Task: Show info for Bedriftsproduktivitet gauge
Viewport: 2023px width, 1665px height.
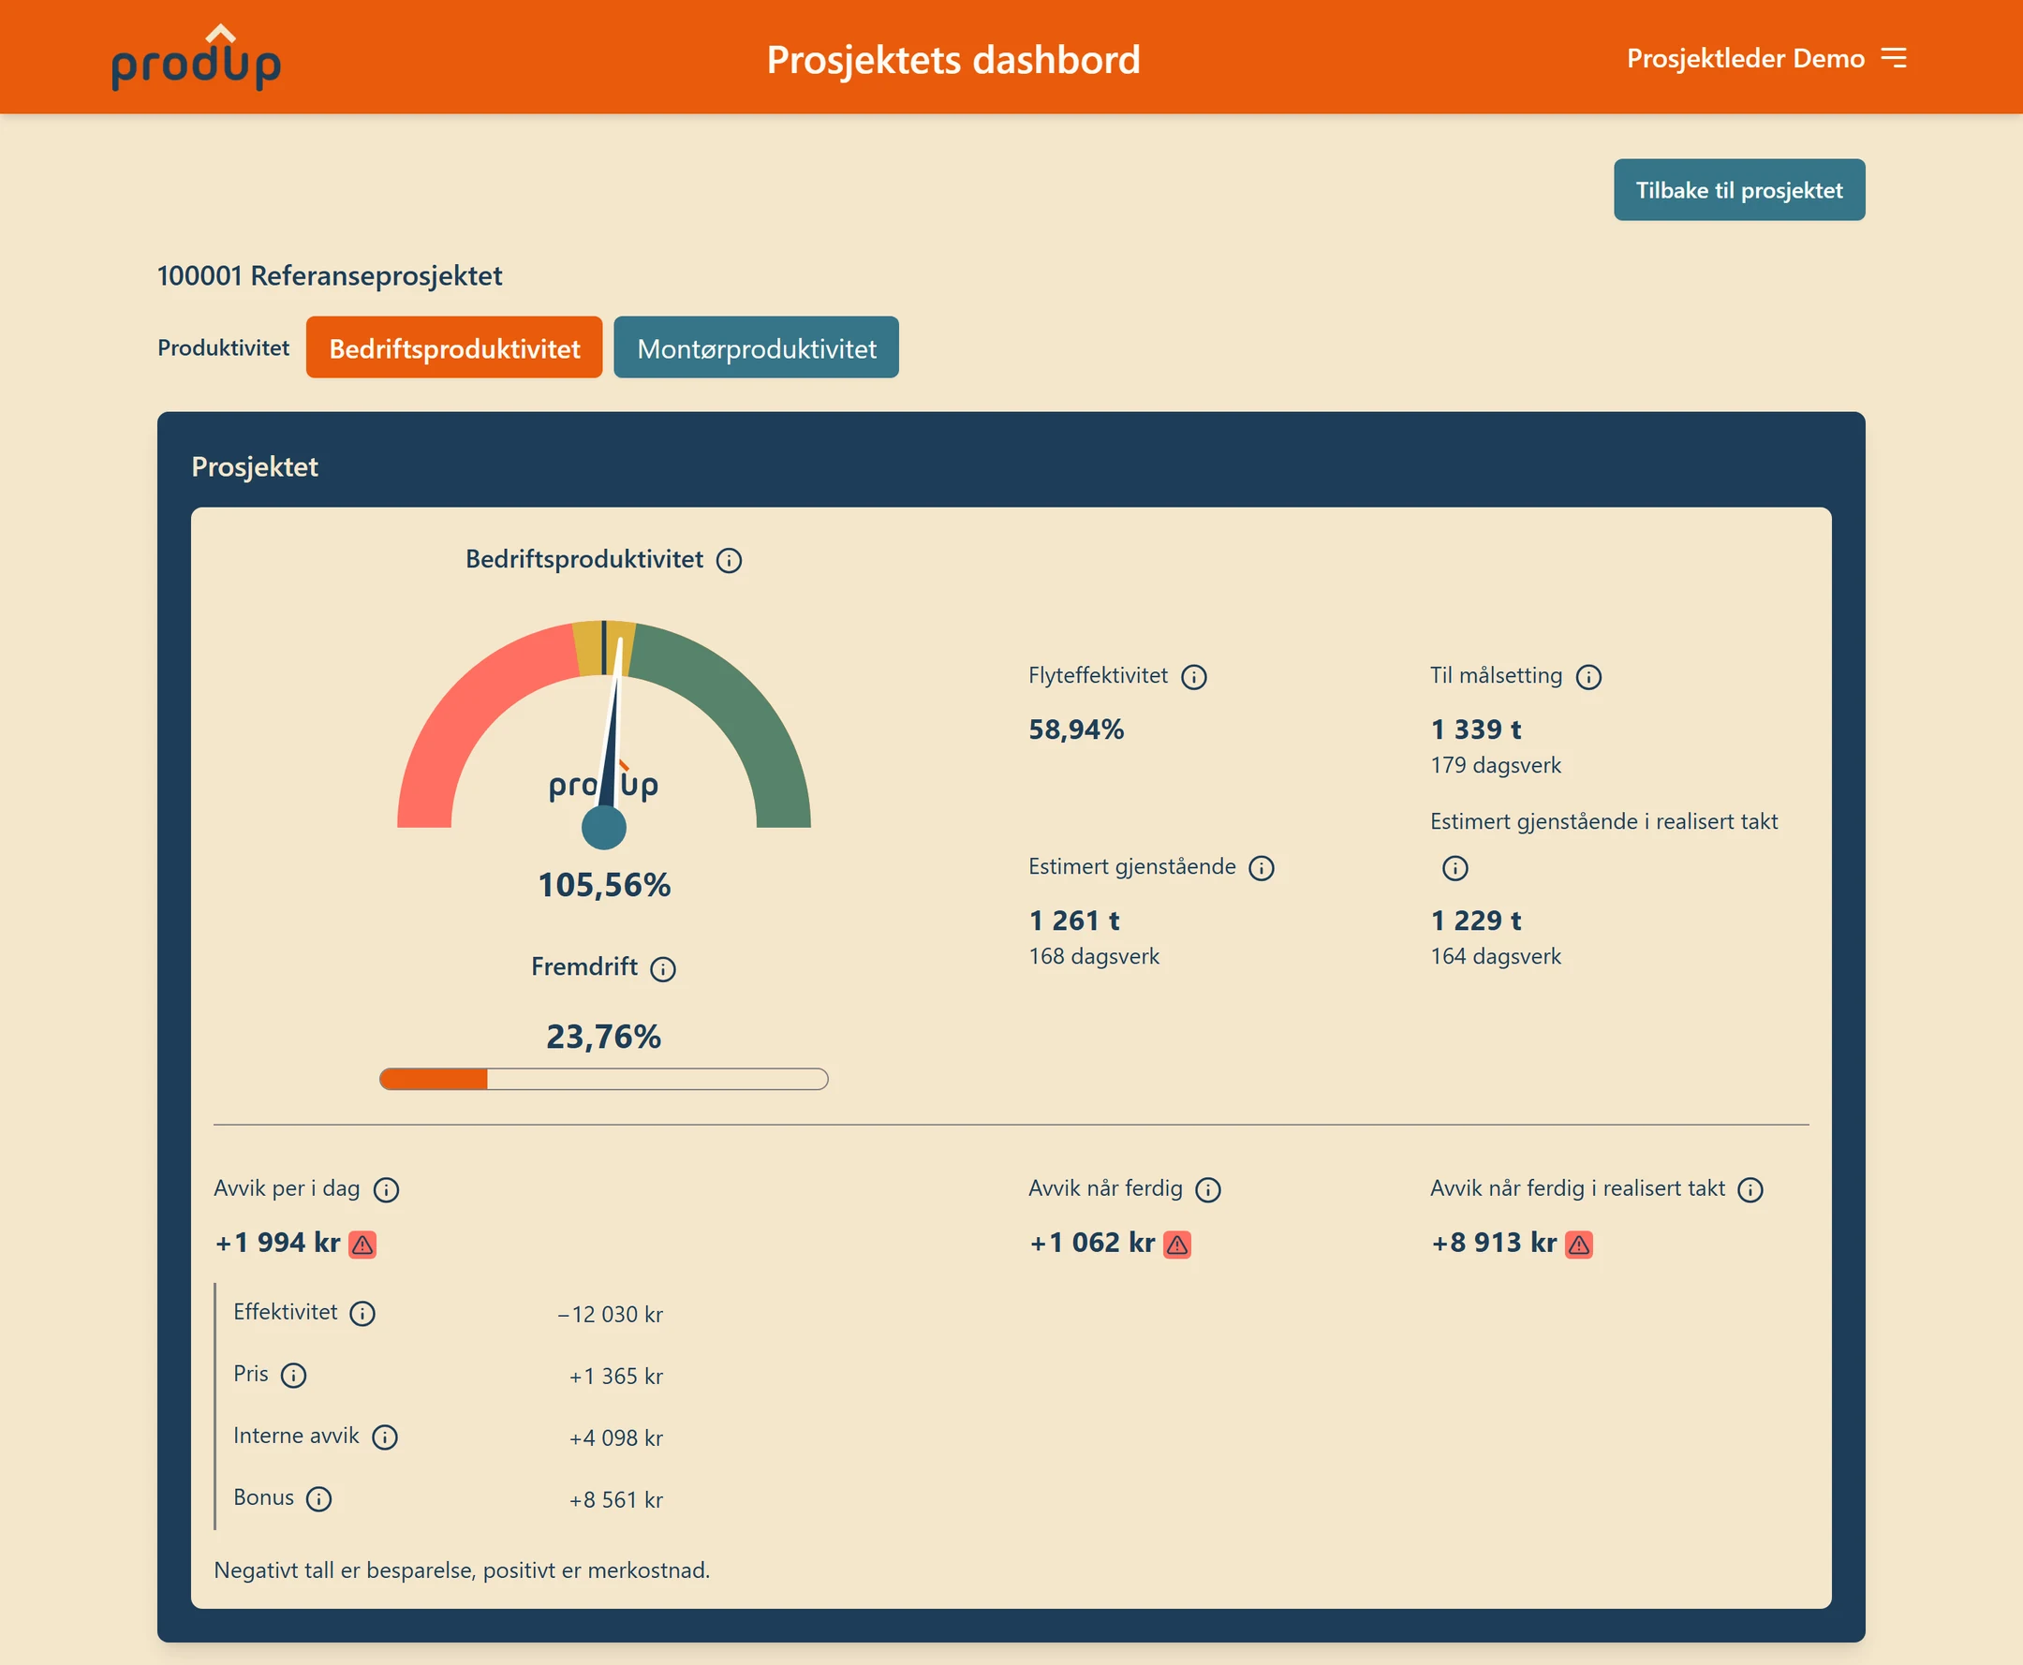Action: click(729, 560)
